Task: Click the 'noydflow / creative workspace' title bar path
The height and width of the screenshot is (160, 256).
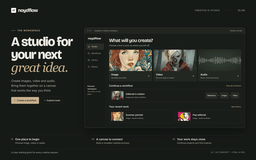Action: click(x=106, y=31)
